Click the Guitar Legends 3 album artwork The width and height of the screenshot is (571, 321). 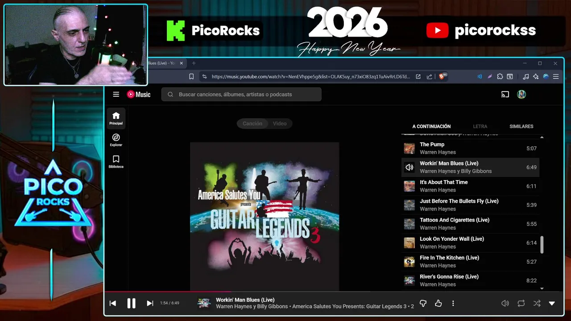(265, 217)
